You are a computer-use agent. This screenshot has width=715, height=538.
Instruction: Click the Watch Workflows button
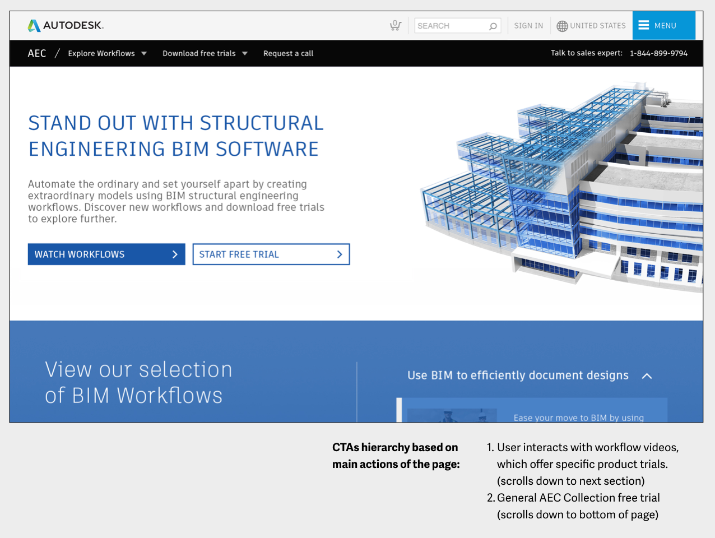106,254
